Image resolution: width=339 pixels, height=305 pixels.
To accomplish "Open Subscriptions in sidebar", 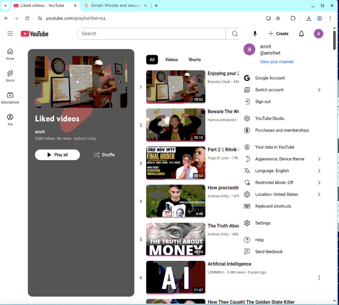I will pos(10,98).
